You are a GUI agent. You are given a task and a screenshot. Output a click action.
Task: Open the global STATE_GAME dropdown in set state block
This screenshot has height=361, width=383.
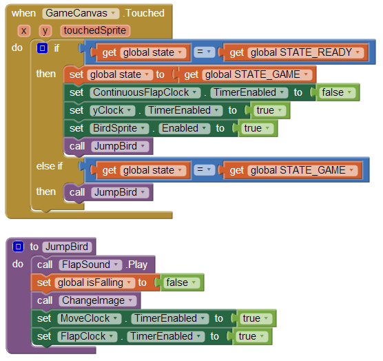tap(257, 74)
